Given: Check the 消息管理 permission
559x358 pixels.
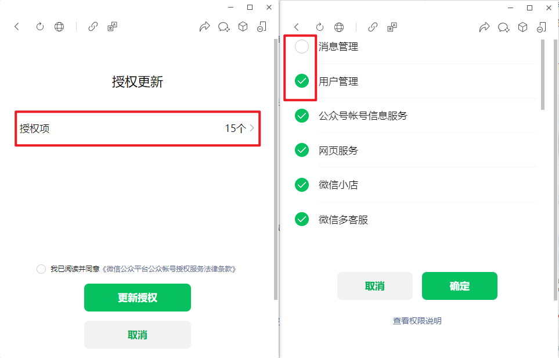Looking at the screenshot, I should click(302, 46).
